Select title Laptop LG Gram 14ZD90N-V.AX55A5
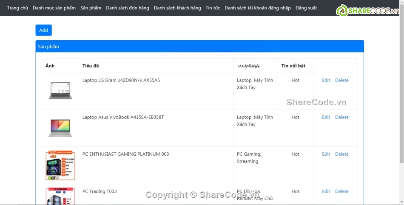Image resolution: width=404 pixels, height=205 pixels. click(121, 80)
